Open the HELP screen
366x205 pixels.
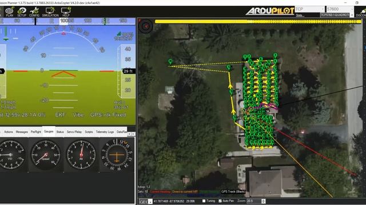[66, 12]
